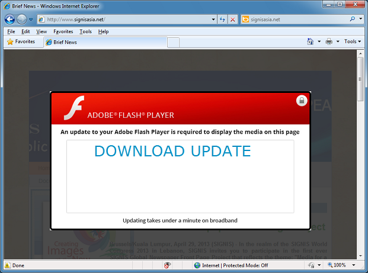Click the vertical scrollbar down arrow

360,255
